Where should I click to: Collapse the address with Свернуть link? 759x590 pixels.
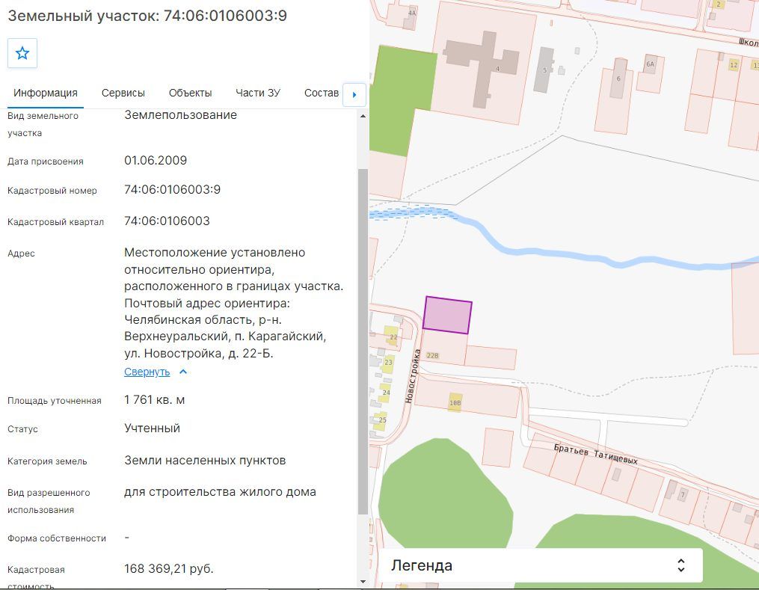pos(147,372)
